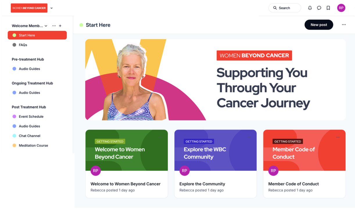Open the three-dot menu beside Welcome Members
This screenshot has height=209, width=355.
tap(54, 26)
